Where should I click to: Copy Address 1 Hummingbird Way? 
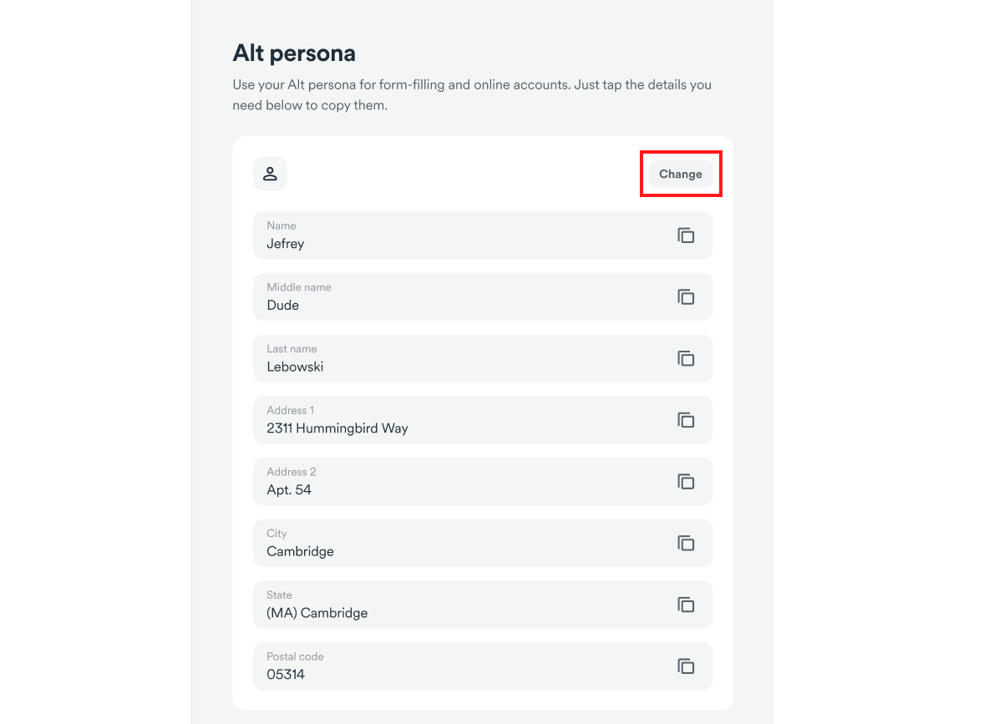[x=686, y=420]
